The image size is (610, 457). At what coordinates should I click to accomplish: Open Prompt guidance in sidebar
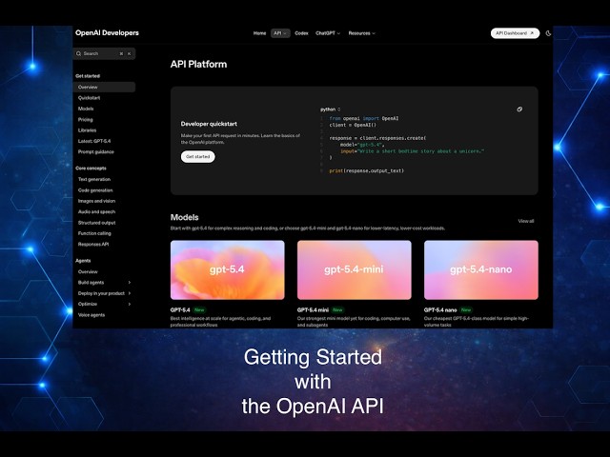pyautogui.click(x=95, y=152)
